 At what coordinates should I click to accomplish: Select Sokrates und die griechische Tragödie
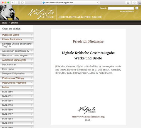[17, 45]
